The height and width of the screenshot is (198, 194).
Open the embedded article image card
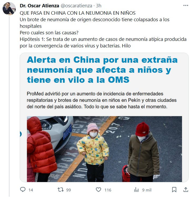[104, 117]
